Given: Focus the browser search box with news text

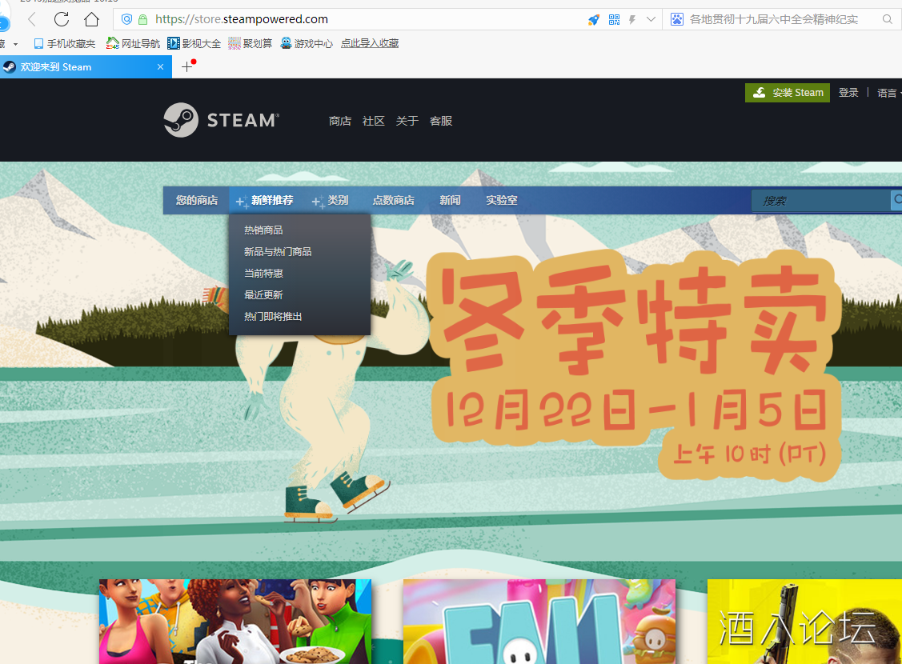Looking at the screenshot, I should click(774, 19).
